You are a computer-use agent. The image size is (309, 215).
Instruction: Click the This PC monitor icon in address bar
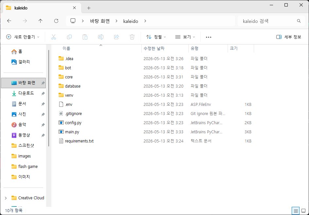[73, 21]
